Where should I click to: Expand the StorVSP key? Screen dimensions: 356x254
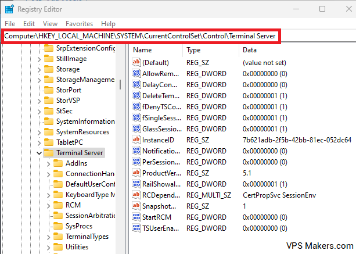click(39, 101)
